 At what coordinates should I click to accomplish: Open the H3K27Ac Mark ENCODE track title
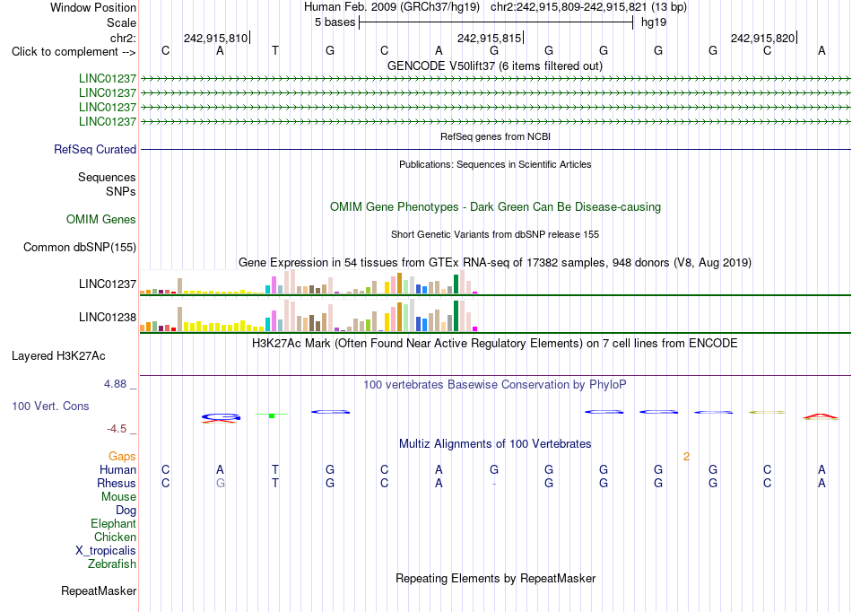click(495, 344)
